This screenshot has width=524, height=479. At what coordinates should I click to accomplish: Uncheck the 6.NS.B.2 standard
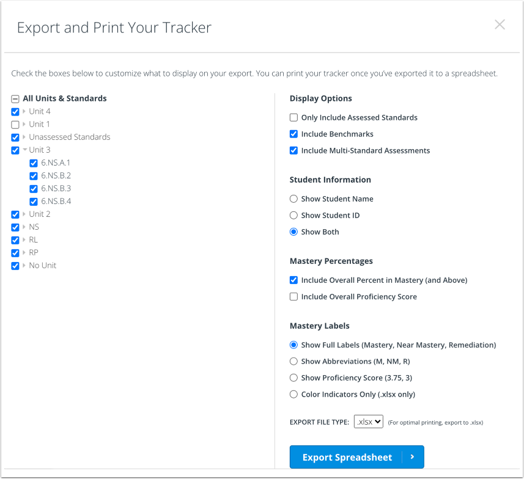click(x=34, y=175)
